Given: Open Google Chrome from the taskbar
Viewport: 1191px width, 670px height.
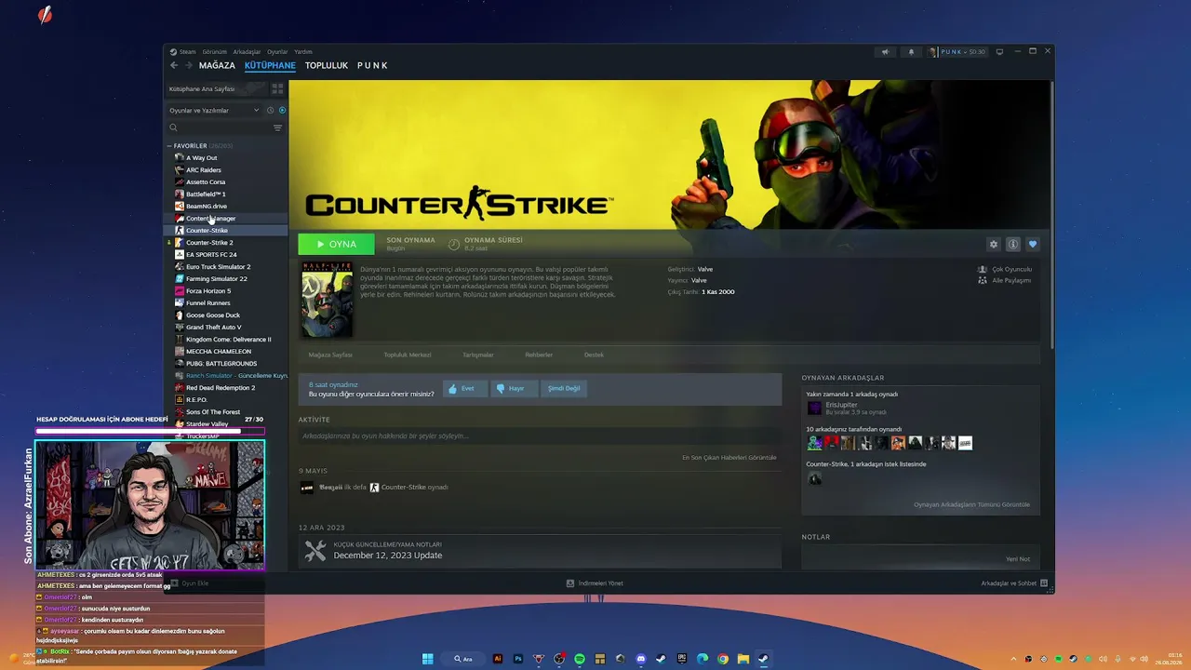Looking at the screenshot, I should (x=723, y=659).
